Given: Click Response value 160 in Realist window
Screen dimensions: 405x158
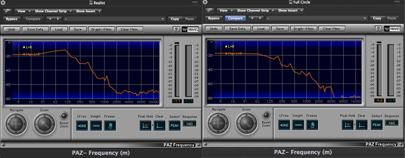Looking at the screenshot, I should [x=190, y=124].
